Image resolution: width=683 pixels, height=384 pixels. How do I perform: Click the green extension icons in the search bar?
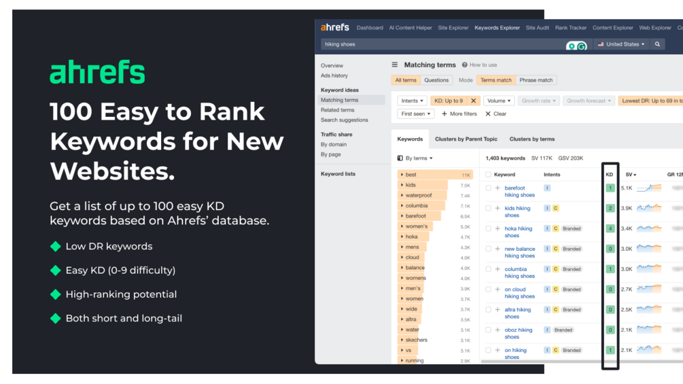coord(576,46)
